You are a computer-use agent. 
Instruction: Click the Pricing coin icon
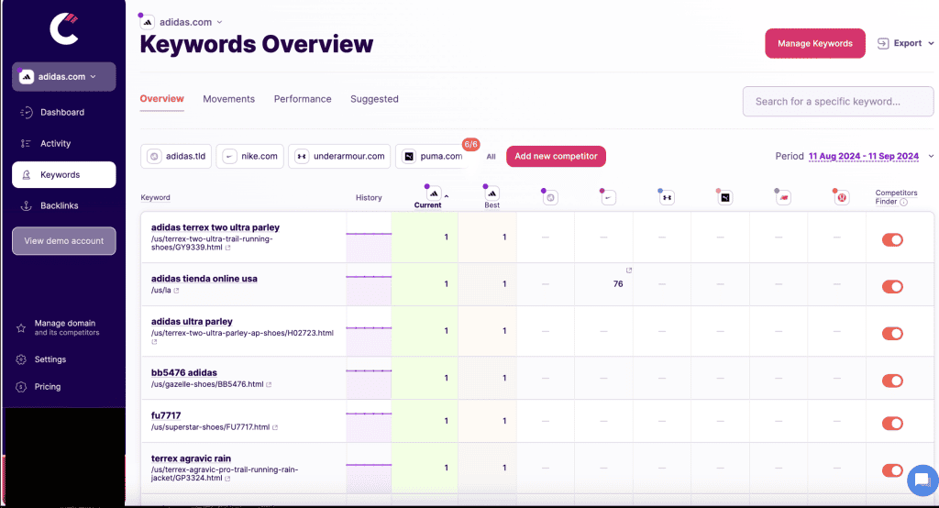click(x=21, y=387)
